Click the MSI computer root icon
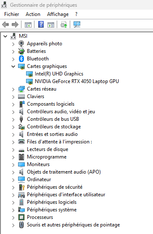153x234 pixels. click(13, 36)
